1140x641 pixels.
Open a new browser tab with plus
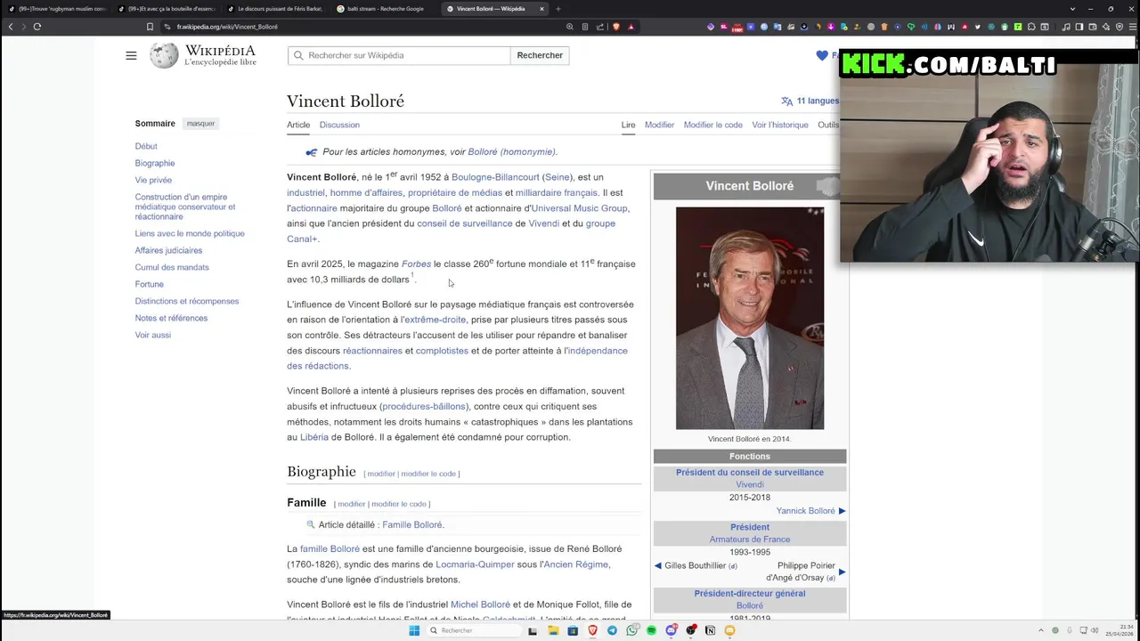pyautogui.click(x=558, y=9)
